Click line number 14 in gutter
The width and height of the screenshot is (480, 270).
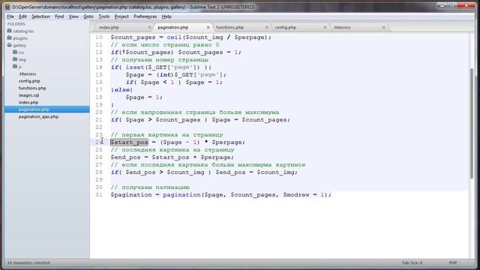(98, 67)
